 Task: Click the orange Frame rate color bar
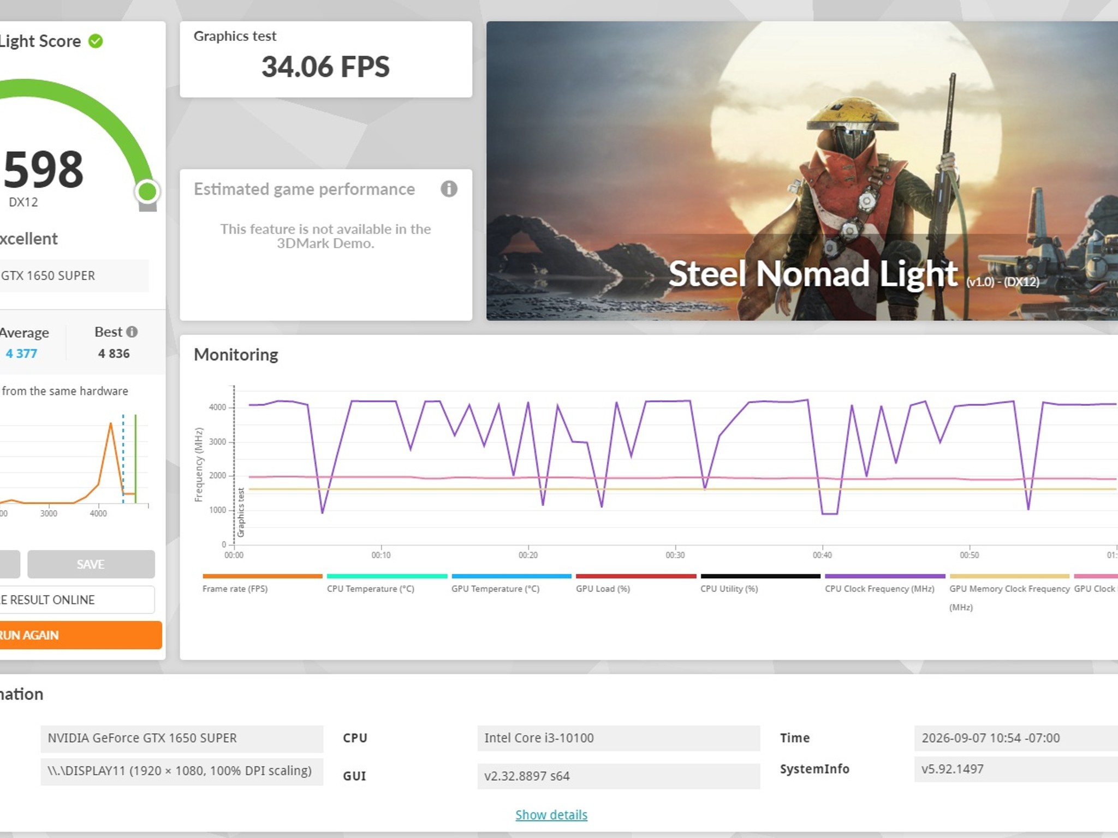point(263,576)
